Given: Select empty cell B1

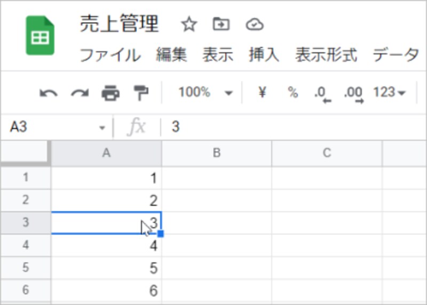Looking at the screenshot, I should tap(217, 178).
